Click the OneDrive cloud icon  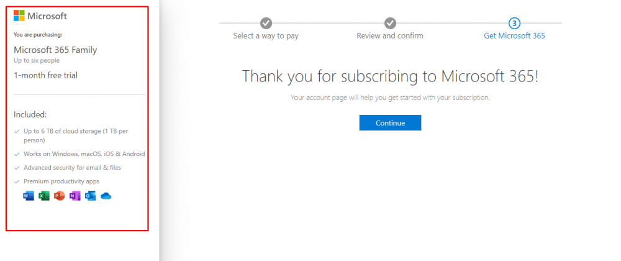[x=106, y=196]
